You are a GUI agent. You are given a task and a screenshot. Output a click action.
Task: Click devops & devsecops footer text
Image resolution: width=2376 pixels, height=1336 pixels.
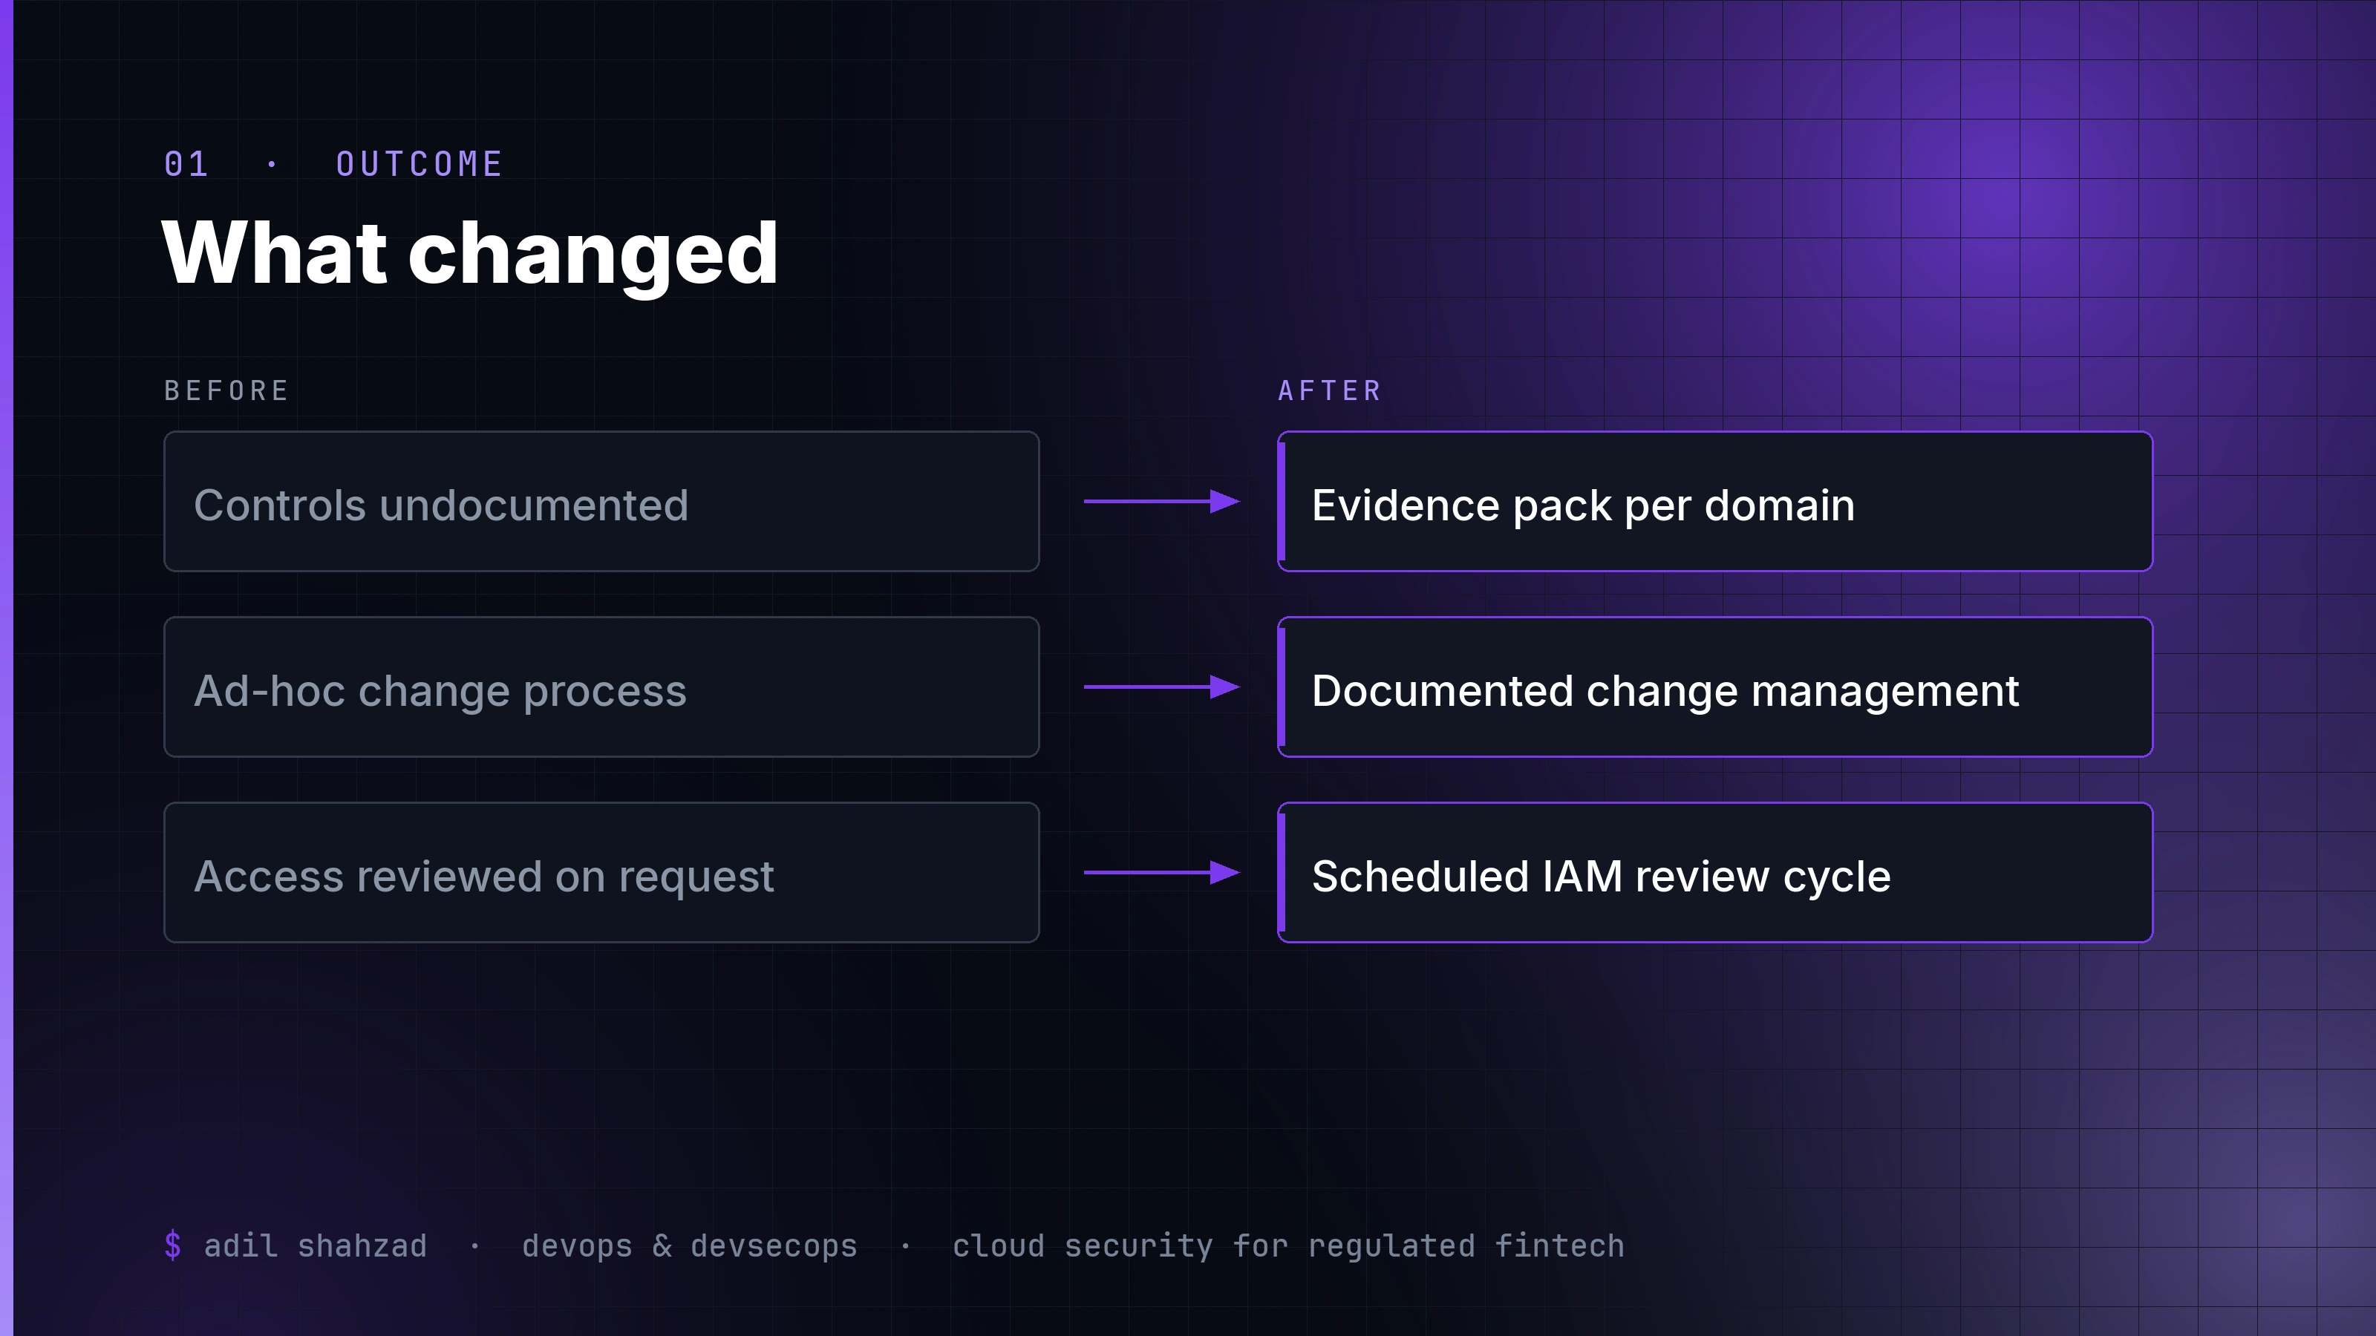pyautogui.click(x=690, y=1245)
